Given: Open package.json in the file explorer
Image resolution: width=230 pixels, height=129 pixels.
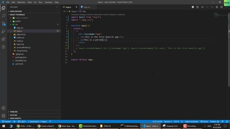Looking at the screenshot, I should click(x=34, y=57).
